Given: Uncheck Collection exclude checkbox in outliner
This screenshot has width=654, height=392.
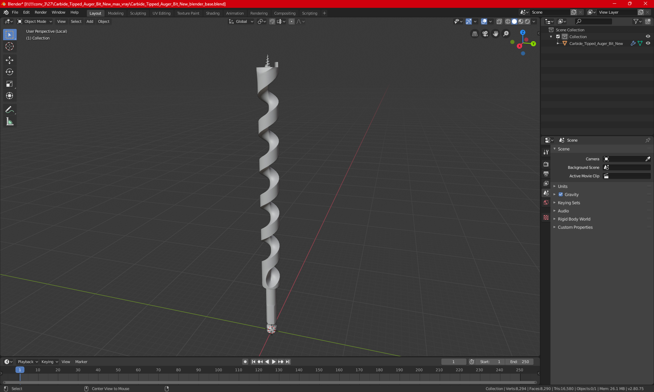Looking at the screenshot, I should (558, 36).
